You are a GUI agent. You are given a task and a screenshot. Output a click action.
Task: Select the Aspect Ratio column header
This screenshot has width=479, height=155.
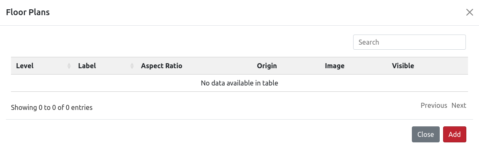pyautogui.click(x=161, y=66)
